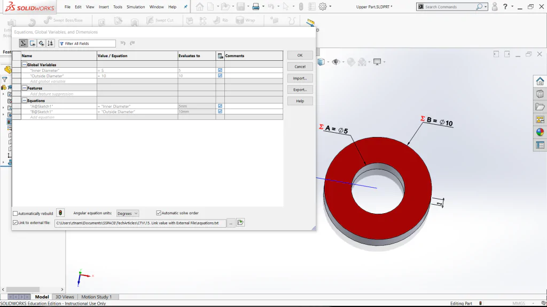Open the Insert menu
Screen dimensions: 547x307
pos(104,7)
